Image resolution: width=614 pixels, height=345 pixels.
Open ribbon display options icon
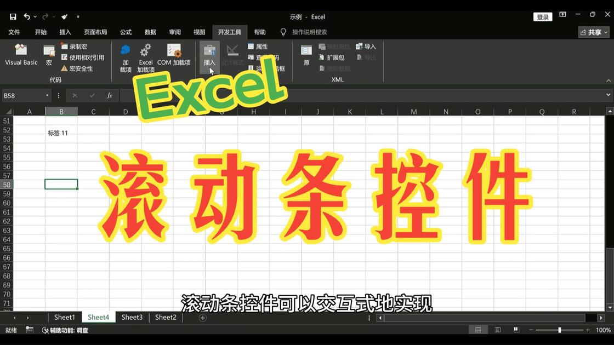[562, 14]
